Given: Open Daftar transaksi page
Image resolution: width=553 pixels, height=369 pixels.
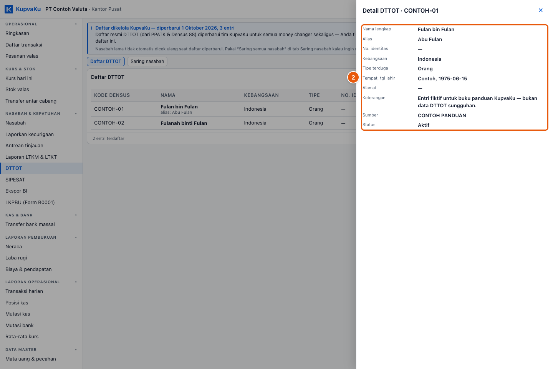Looking at the screenshot, I should tap(41, 45).
